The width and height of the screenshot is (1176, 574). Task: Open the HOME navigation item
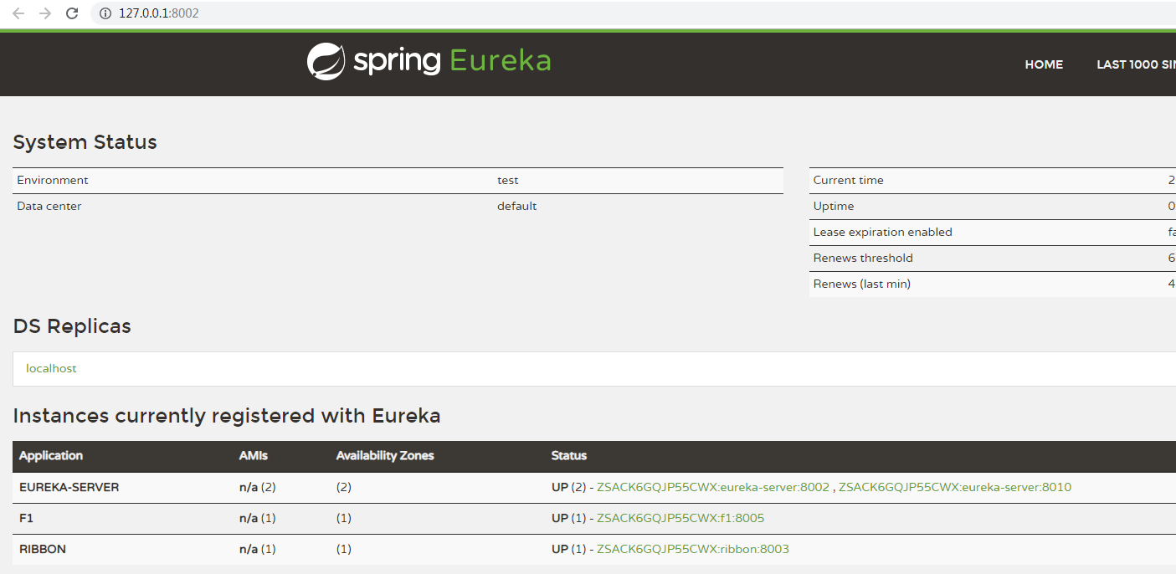pos(1044,64)
